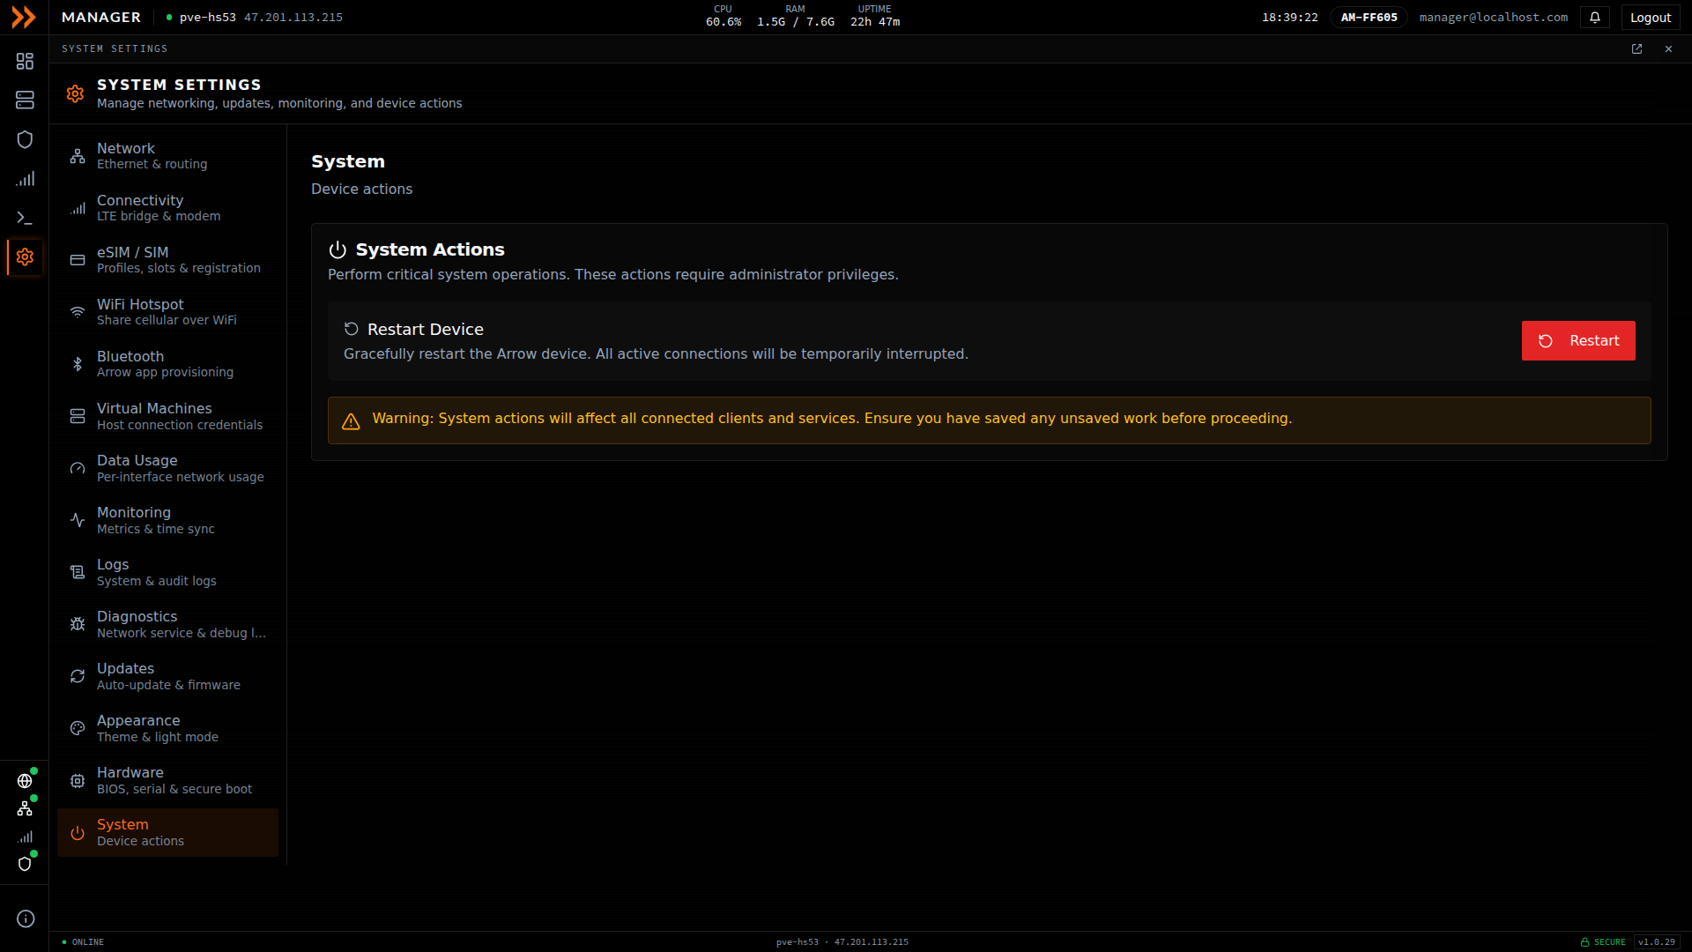Open Network settings section
Screen dimensions: 1692x952
167,156
